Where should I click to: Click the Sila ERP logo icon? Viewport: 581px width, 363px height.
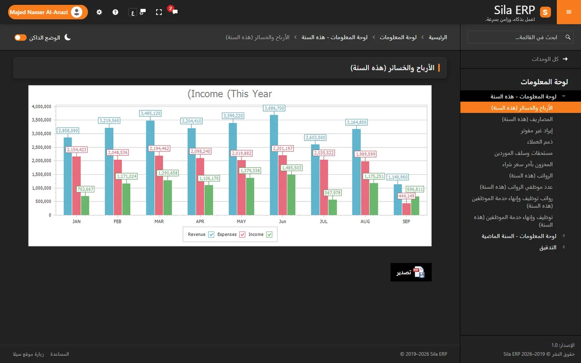[x=545, y=12]
